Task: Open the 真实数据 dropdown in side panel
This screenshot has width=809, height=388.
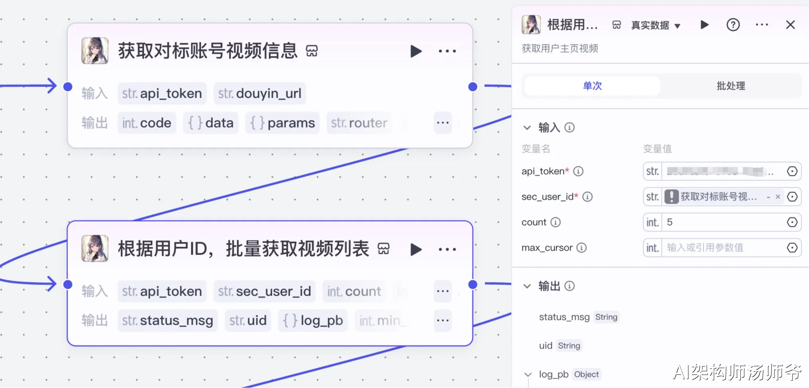Action: [x=655, y=25]
